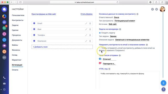Delete the Имя field with trash icon
The image size is (168, 94).
[x=90, y=29]
